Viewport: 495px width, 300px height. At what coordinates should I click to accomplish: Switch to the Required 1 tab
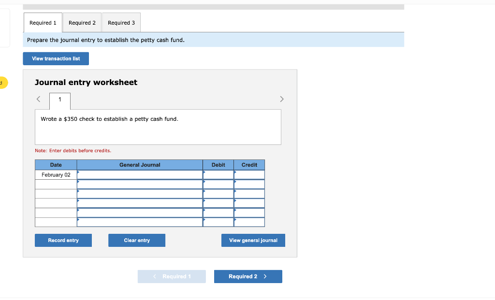click(x=43, y=23)
